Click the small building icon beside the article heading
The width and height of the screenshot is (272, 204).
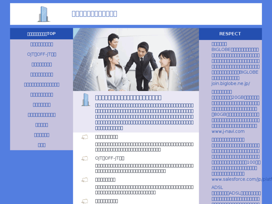pyautogui.click(x=86, y=100)
